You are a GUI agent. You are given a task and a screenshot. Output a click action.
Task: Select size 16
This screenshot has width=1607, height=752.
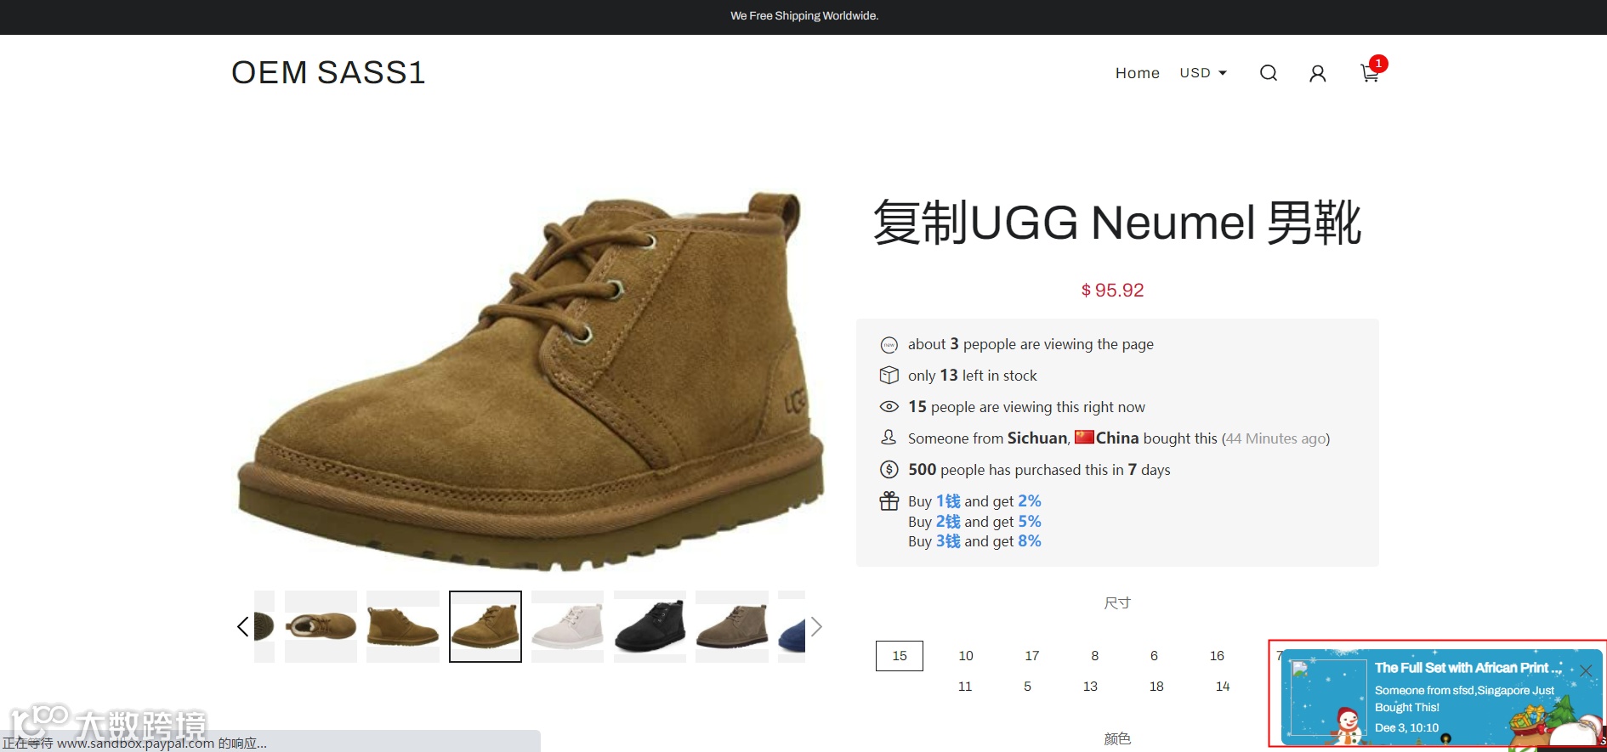pos(1218,656)
